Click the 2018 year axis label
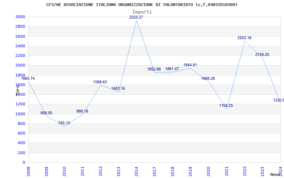This screenshot has height=178, width=284. point(173,172)
